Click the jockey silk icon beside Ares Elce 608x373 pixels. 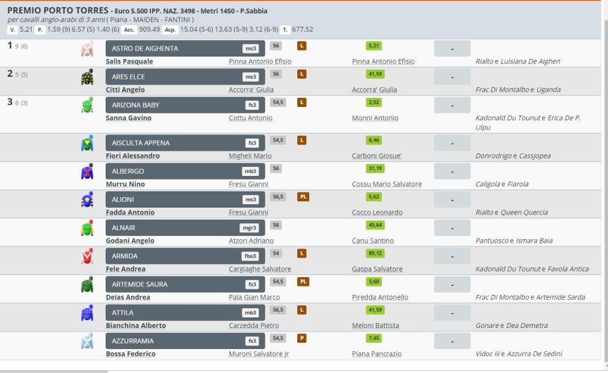87,77
